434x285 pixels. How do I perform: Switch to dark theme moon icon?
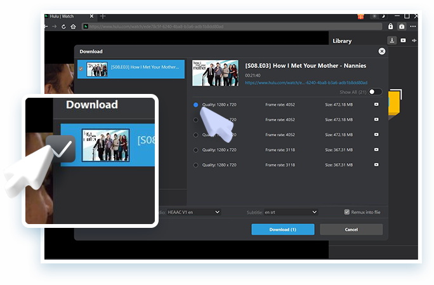click(383, 17)
